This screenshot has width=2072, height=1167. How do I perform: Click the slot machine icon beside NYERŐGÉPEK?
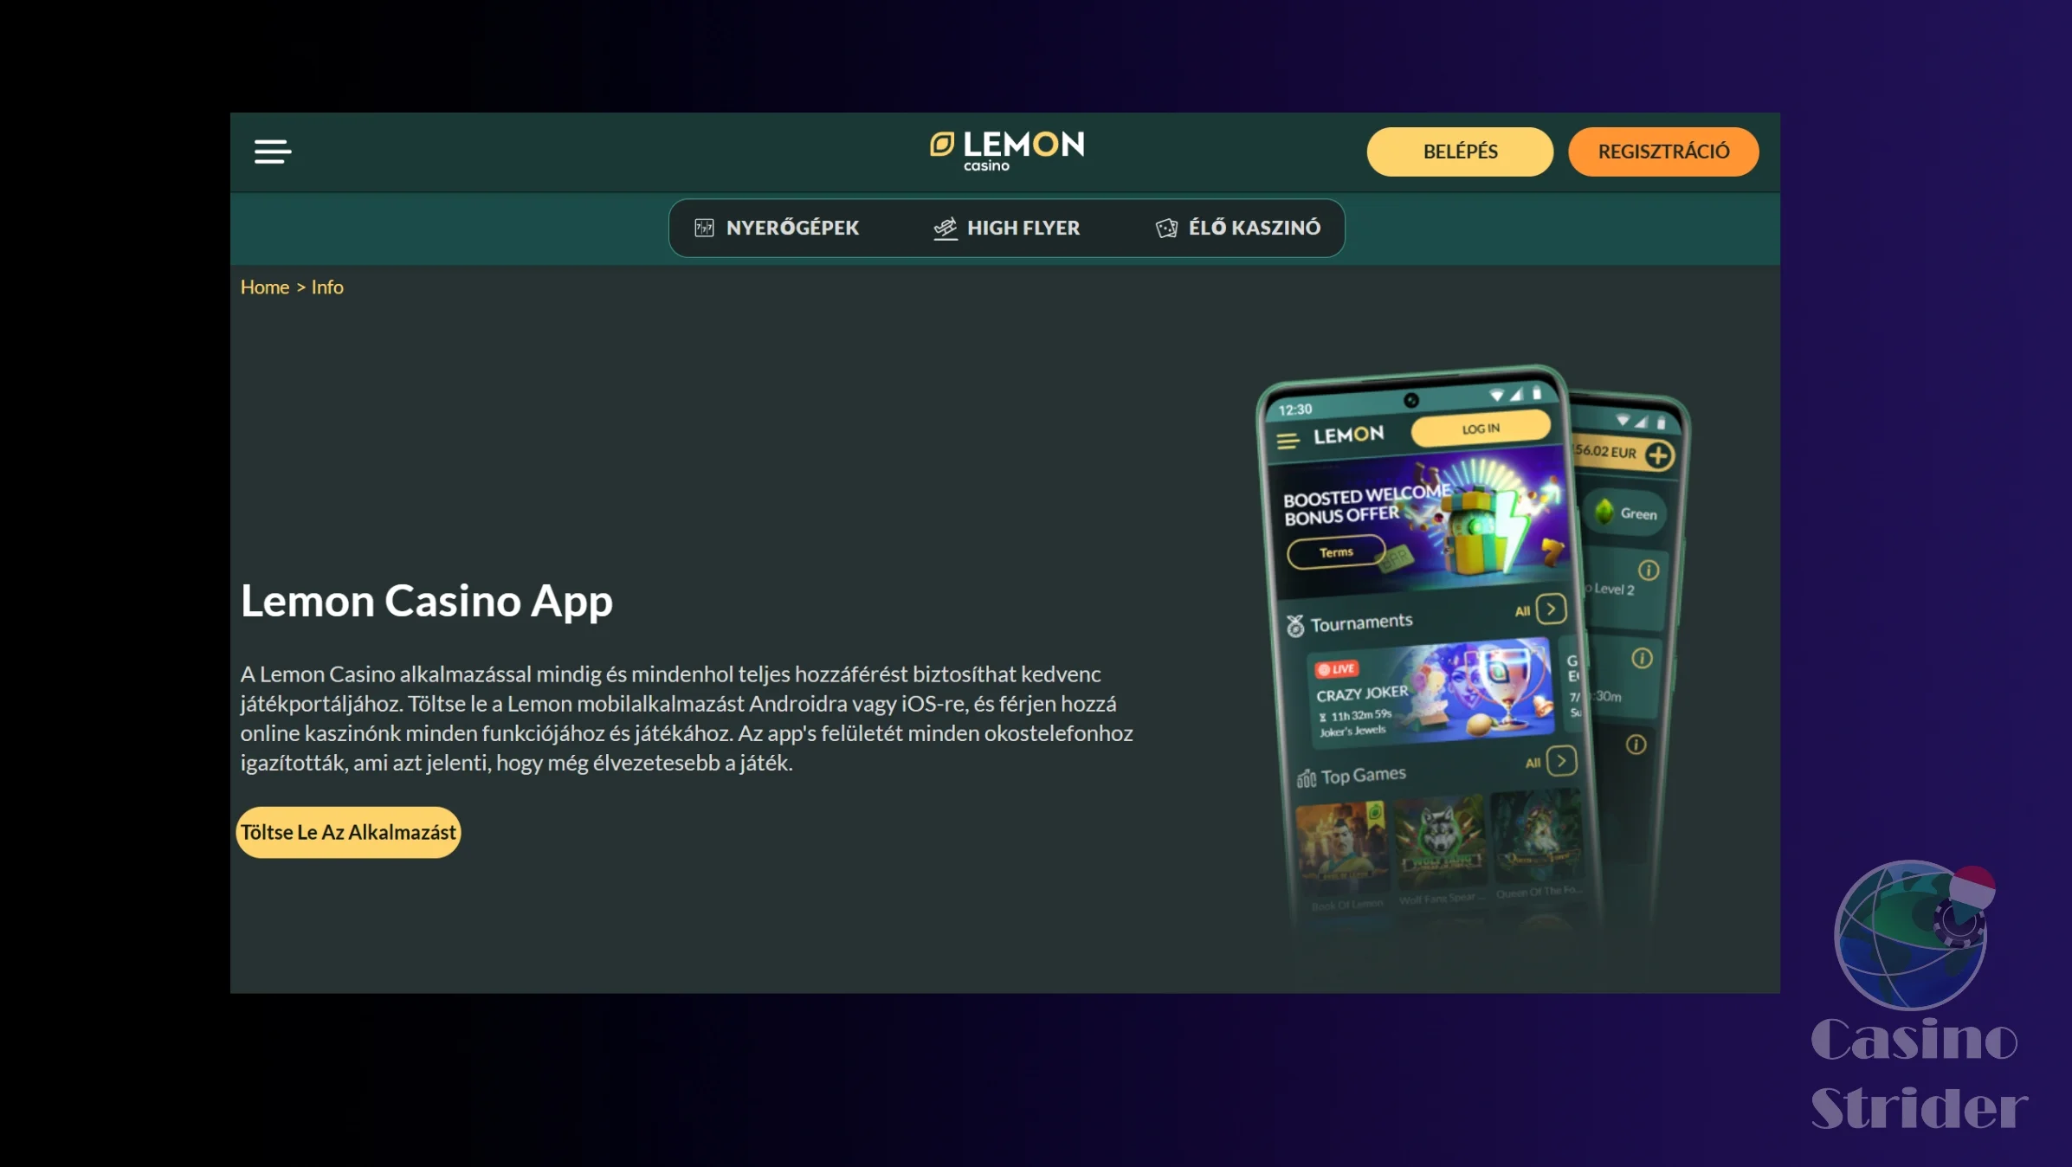[704, 228]
